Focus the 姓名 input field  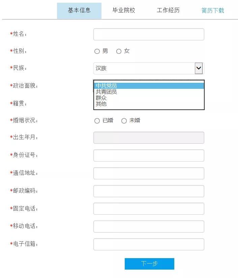[149, 34]
